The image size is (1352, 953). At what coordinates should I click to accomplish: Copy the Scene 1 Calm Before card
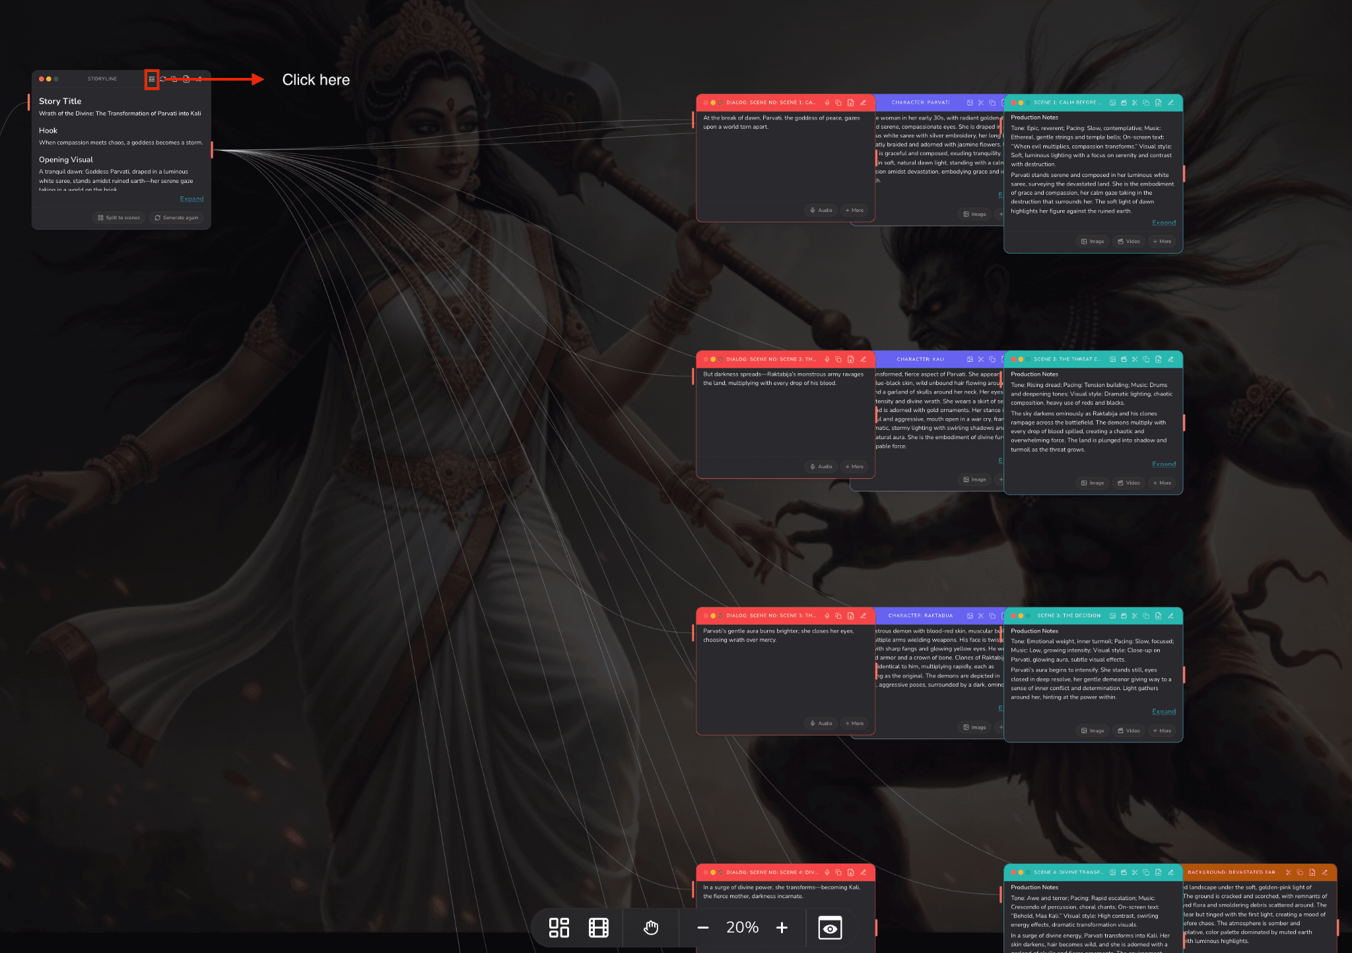pyautogui.click(x=1146, y=102)
